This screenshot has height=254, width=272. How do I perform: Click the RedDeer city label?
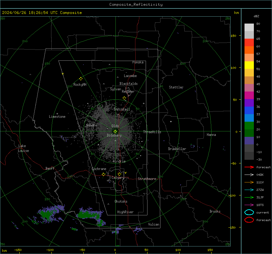tap(128, 92)
